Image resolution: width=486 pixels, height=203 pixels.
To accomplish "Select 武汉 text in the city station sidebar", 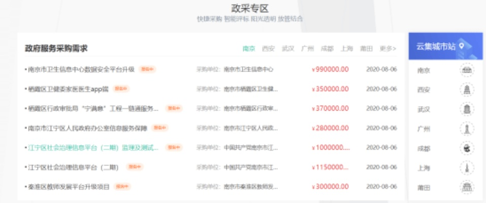I will coord(424,110).
